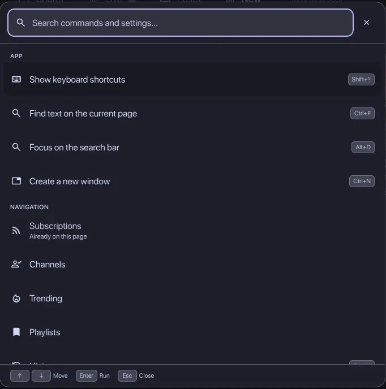Close the command palette with the X
Screen dimensions: 386x389
[366, 23]
